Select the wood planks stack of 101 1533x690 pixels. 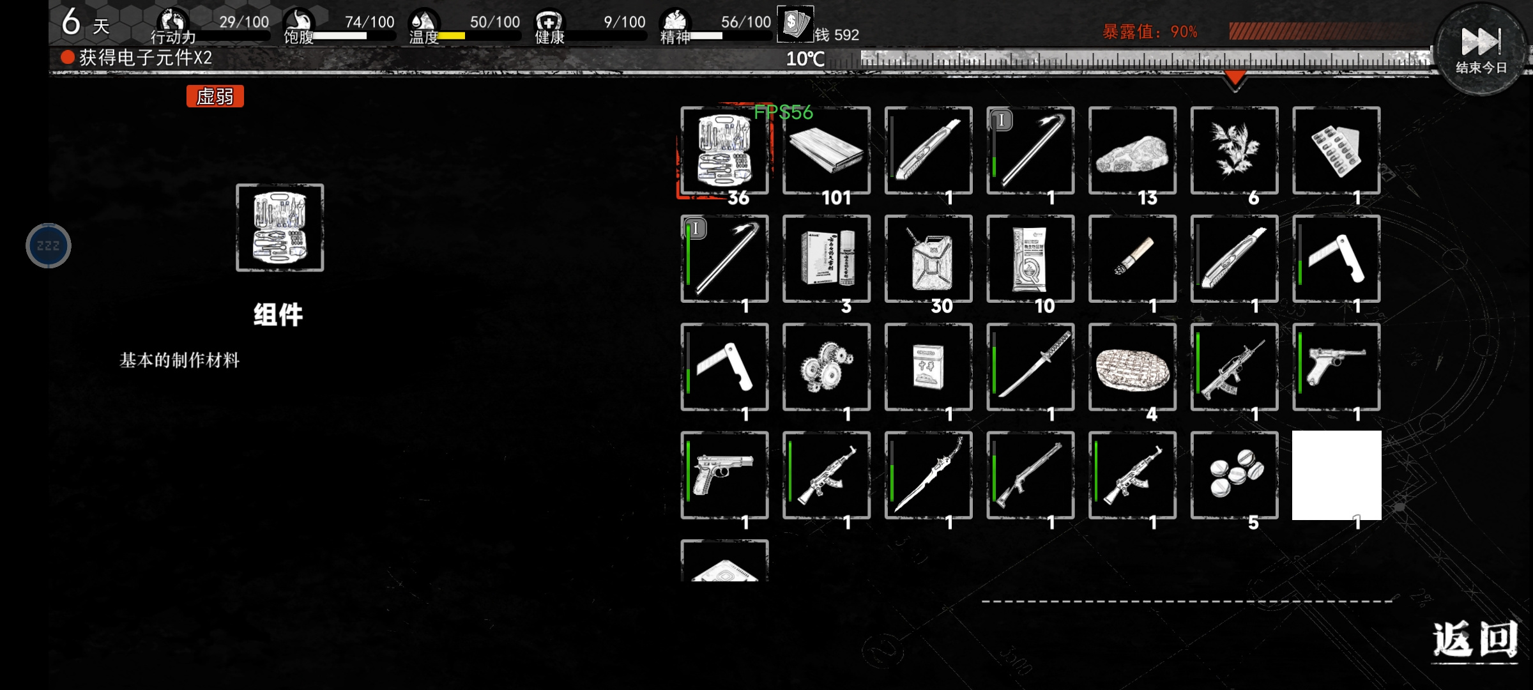[827, 151]
